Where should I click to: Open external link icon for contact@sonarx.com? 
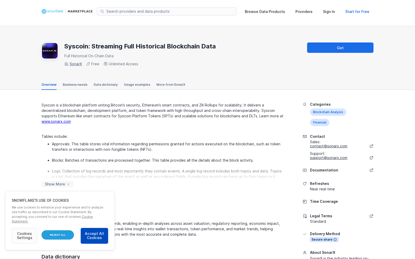(371, 146)
